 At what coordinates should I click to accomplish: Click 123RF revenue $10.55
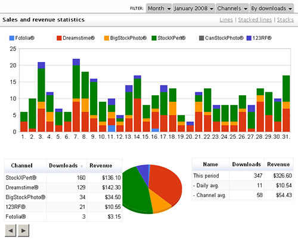tap(113, 207)
